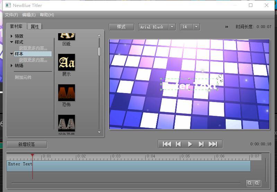Screen dimensions: 277x192
Task: Click the NewBlue Titler app icon in the title bar
Action: pyautogui.click(x=8, y=5)
